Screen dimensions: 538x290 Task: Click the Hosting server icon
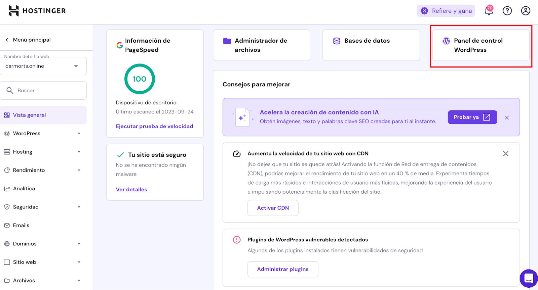(x=7, y=152)
